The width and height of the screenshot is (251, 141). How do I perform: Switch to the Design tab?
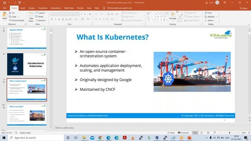31,8
